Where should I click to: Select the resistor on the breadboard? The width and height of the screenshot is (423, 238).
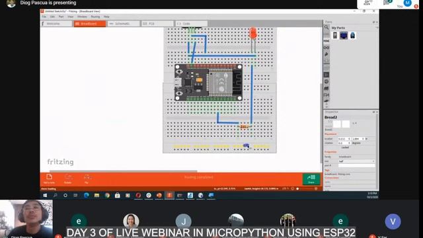(x=244, y=126)
